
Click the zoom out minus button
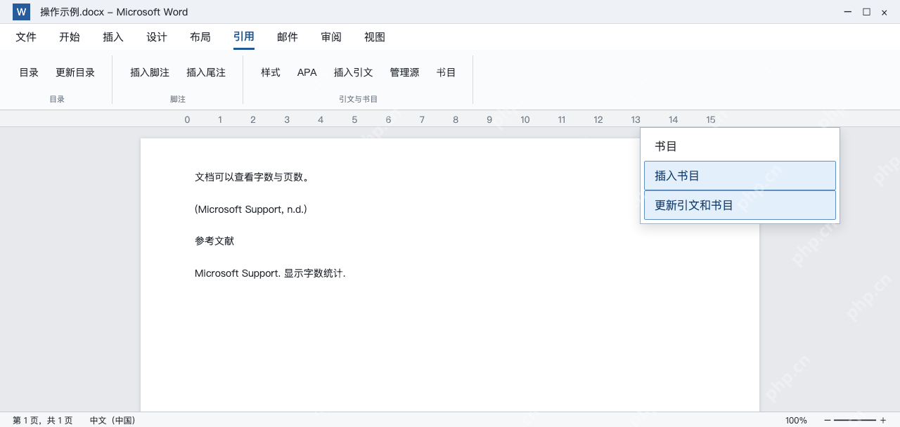click(828, 420)
